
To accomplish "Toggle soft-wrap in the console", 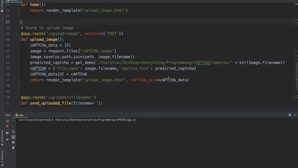I will [x=13, y=132].
